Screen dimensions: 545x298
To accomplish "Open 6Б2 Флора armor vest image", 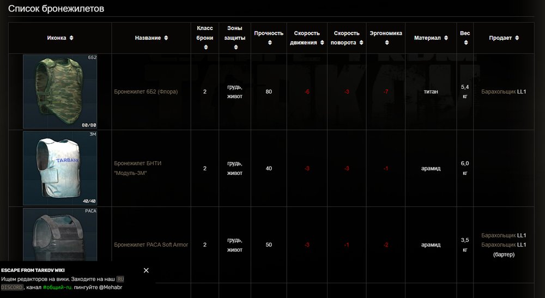I will (x=60, y=92).
